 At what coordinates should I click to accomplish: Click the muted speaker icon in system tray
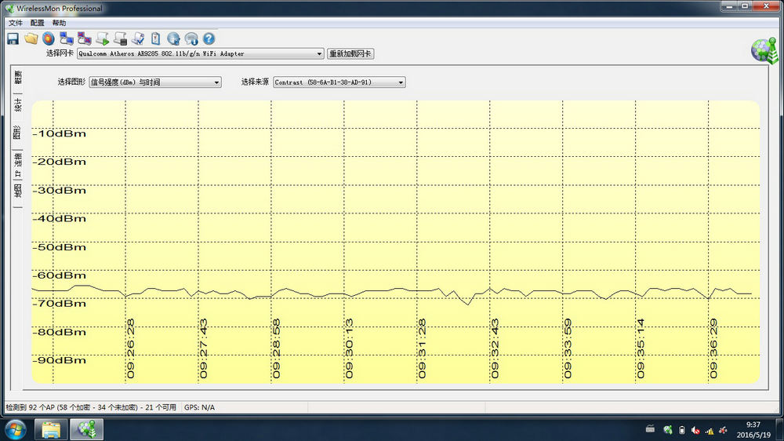tap(695, 430)
